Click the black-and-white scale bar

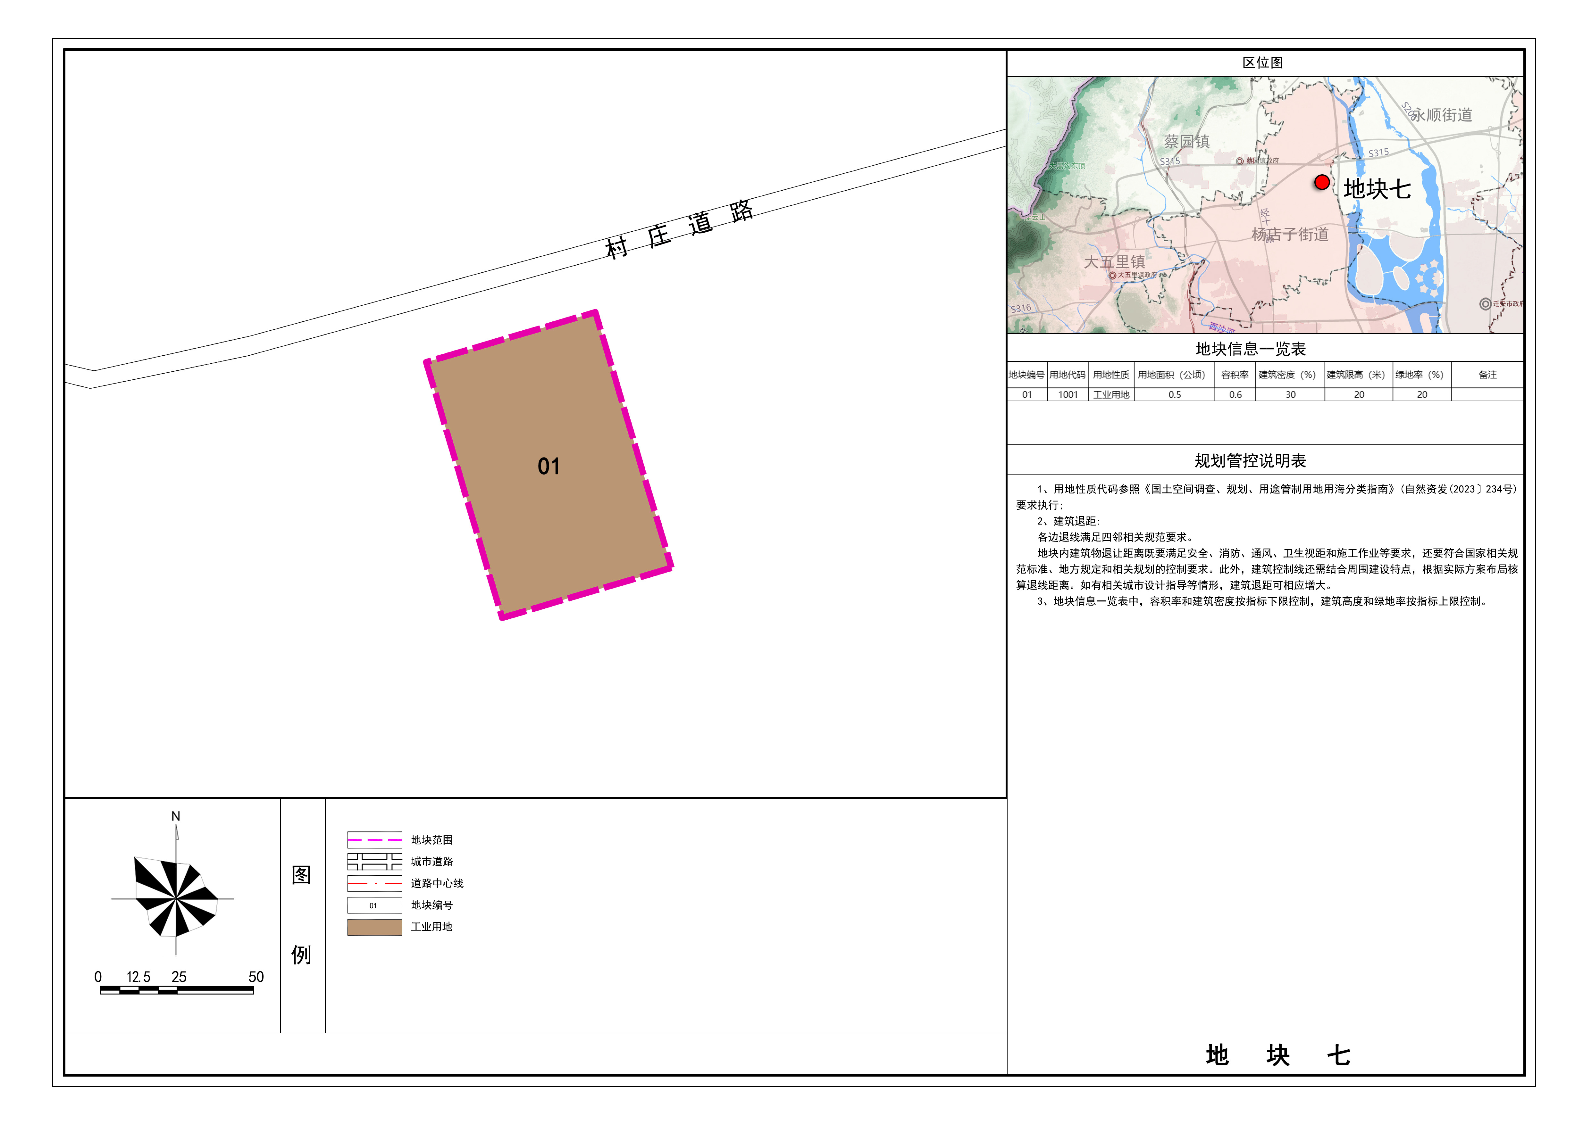point(177,990)
